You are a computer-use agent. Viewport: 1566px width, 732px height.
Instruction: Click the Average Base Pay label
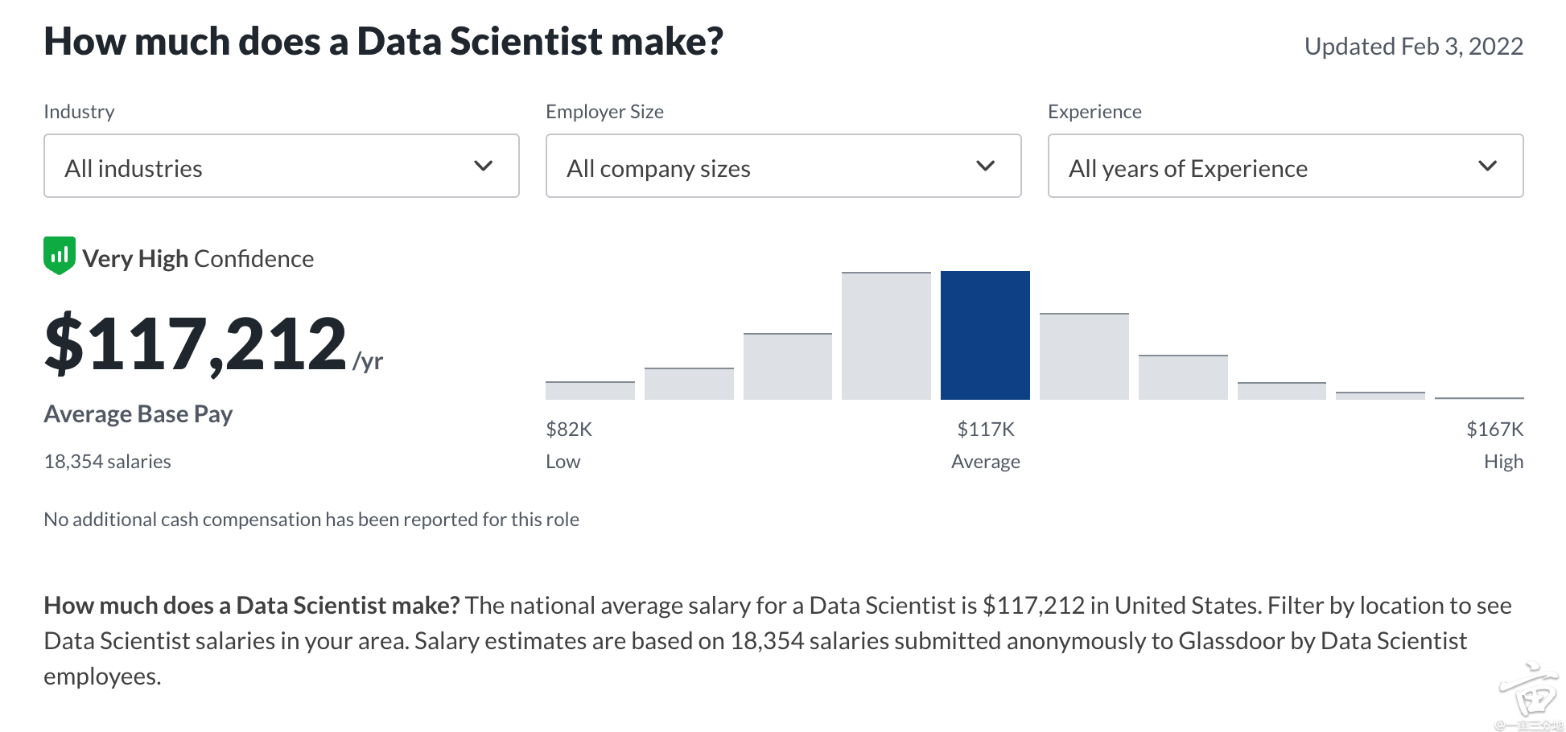tap(138, 414)
